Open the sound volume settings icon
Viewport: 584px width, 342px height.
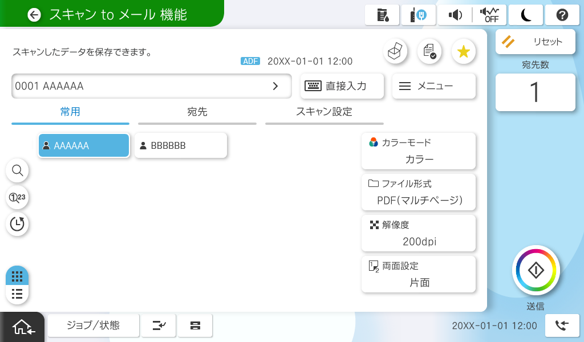455,15
